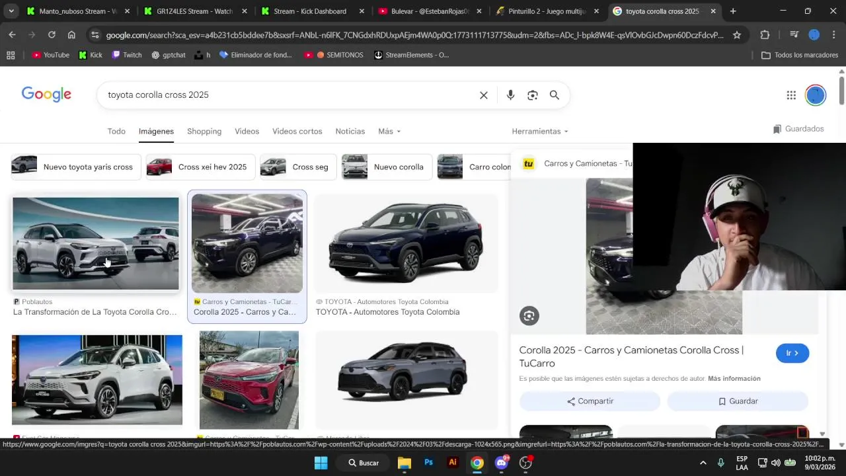Open the site information icon in address bar

(95, 35)
